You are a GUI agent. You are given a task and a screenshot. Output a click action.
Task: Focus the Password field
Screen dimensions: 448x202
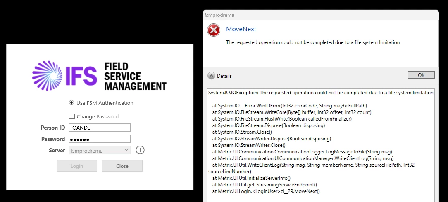point(100,139)
